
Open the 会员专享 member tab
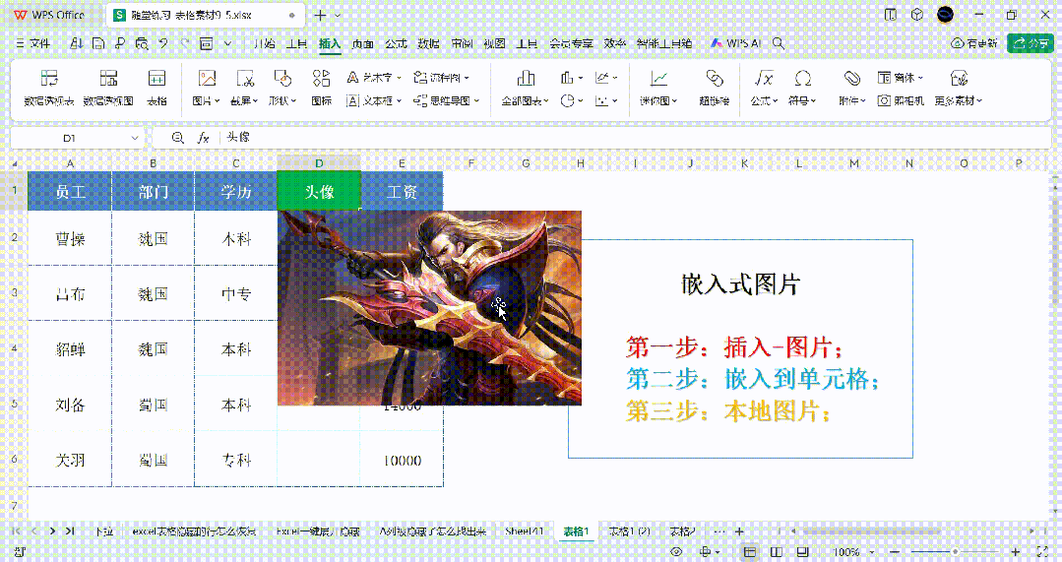coord(570,43)
